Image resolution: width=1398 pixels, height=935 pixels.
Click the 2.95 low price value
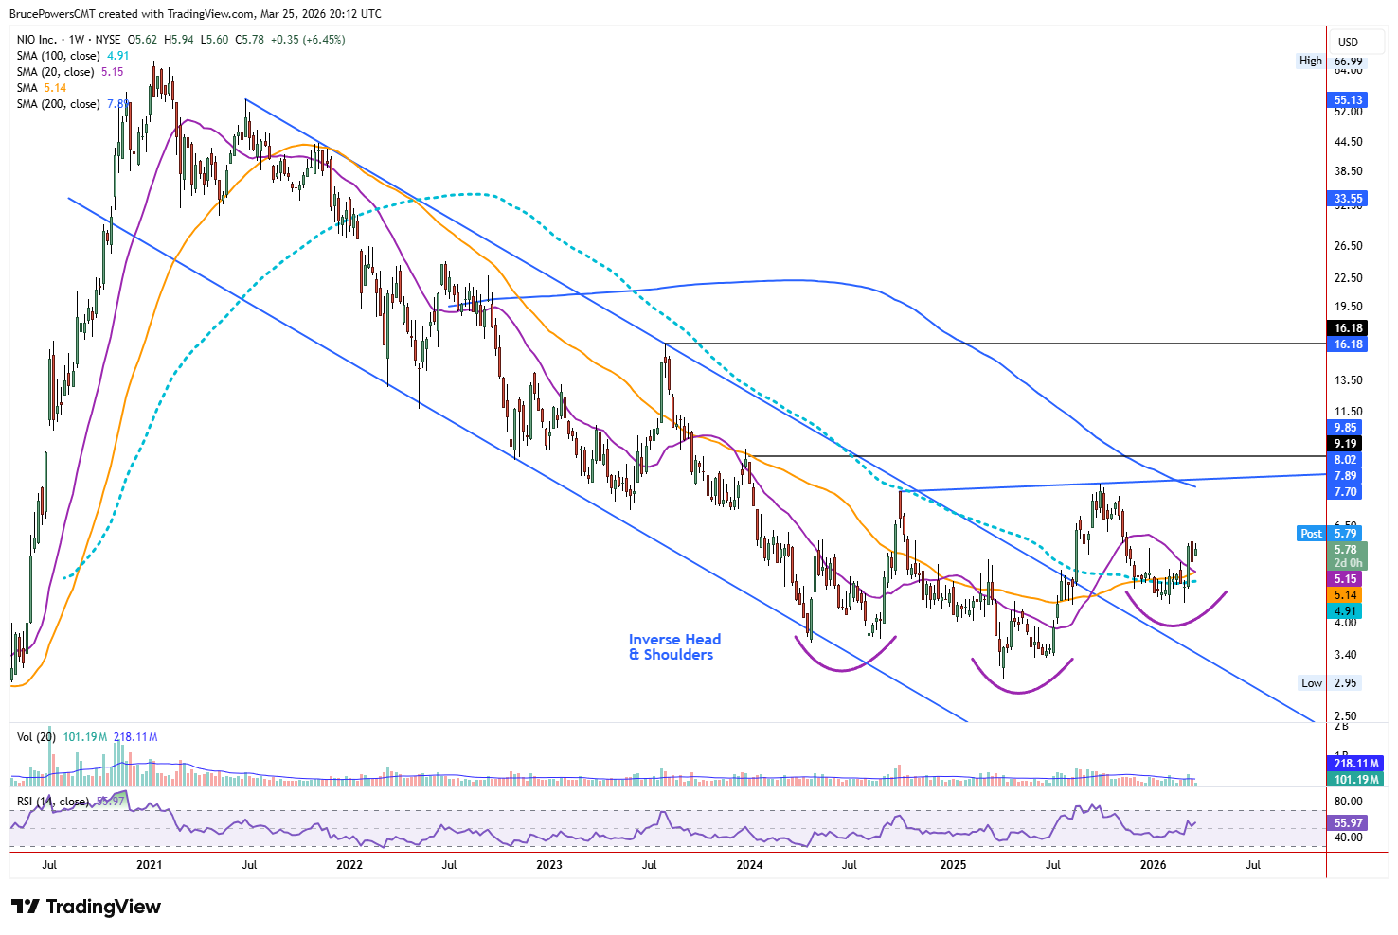(1345, 683)
